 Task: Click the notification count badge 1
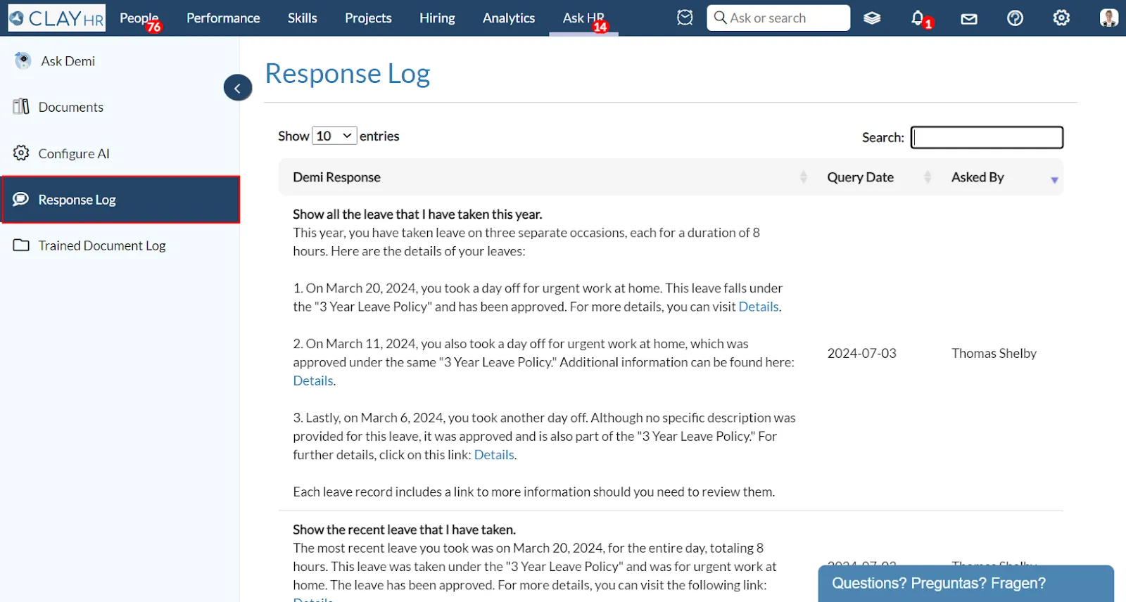928,24
